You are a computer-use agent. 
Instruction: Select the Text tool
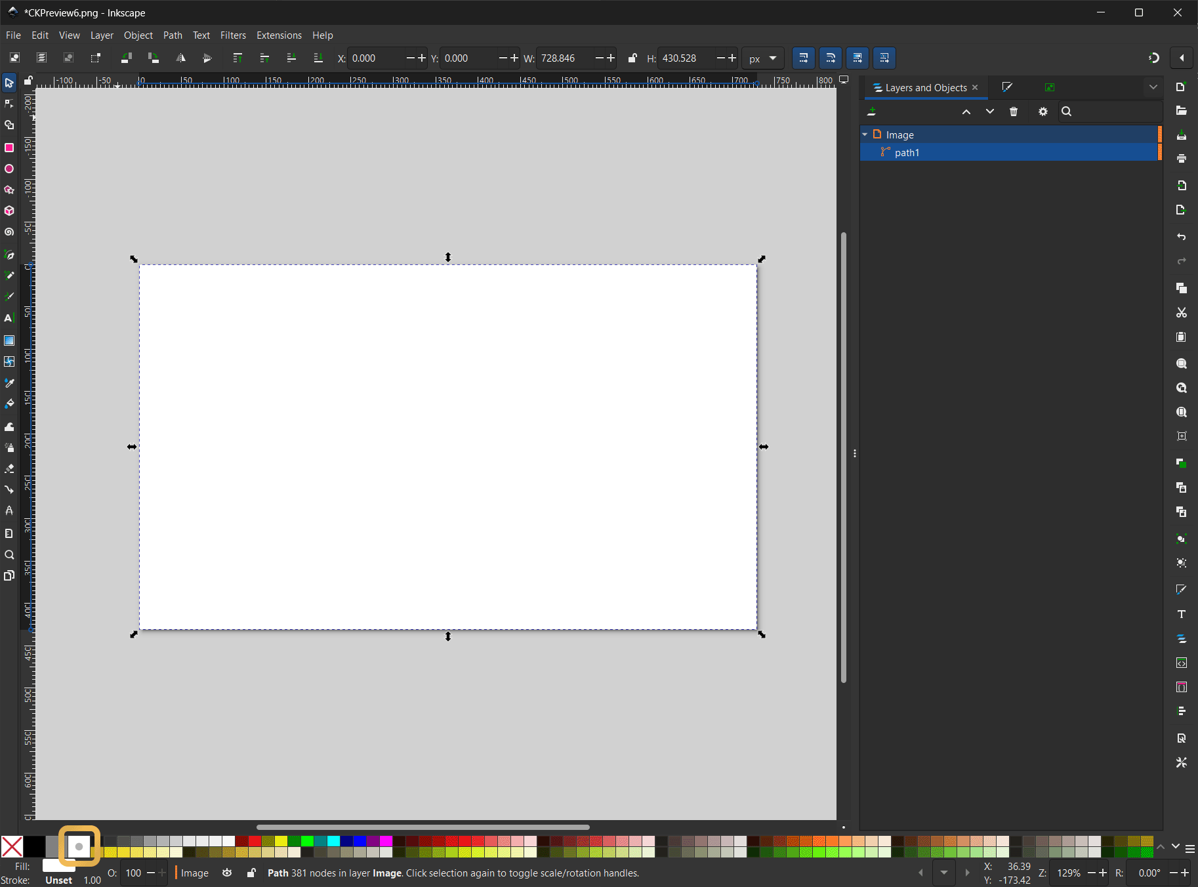click(x=9, y=318)
